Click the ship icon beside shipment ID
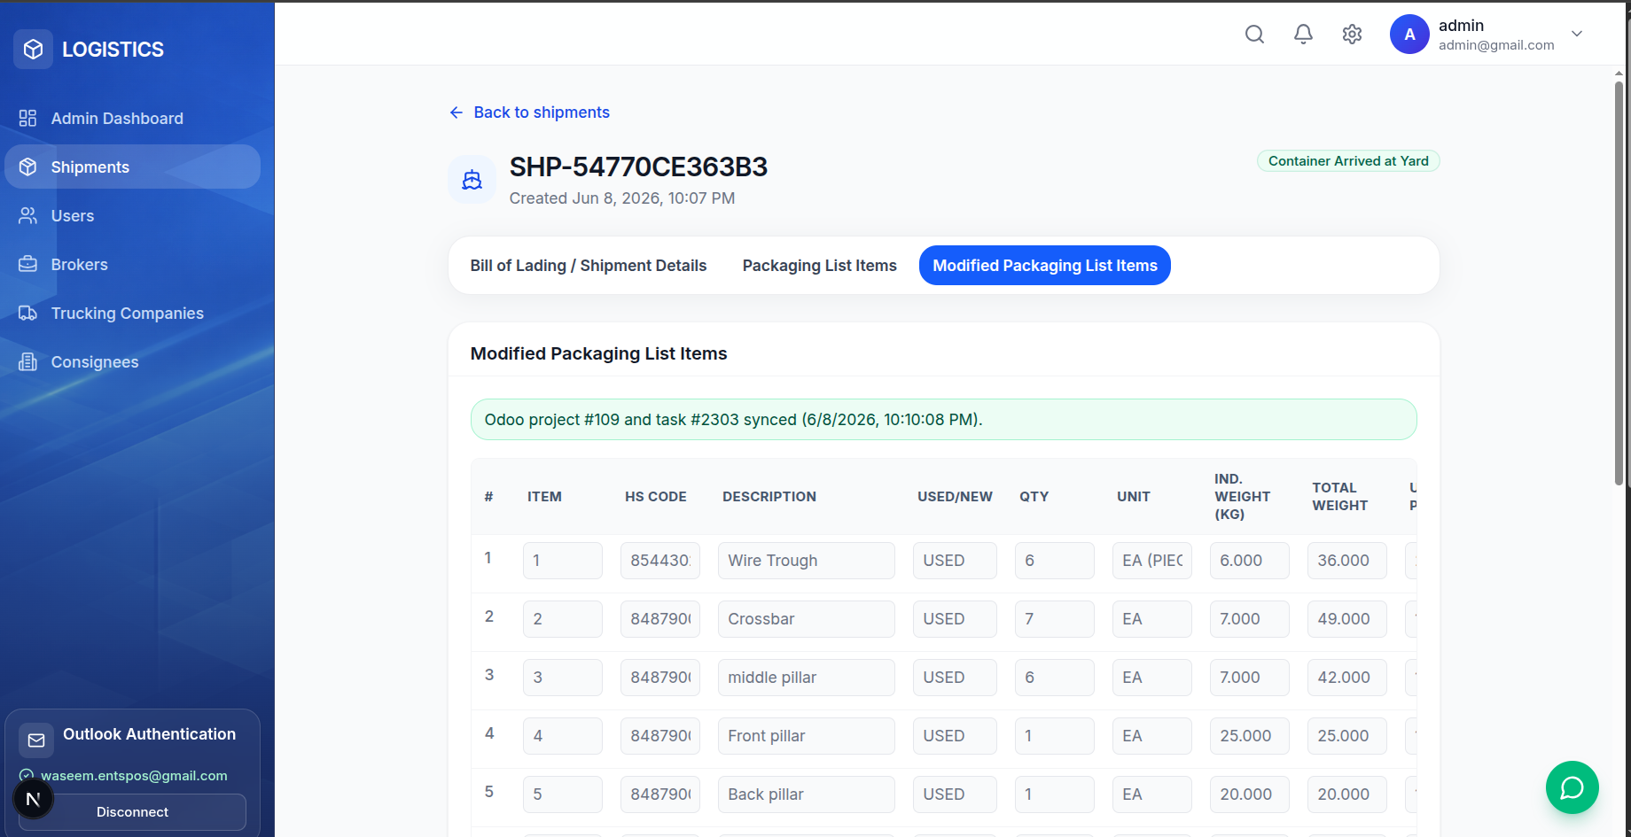Viewport: 1631px width, 837px height. 472,180
